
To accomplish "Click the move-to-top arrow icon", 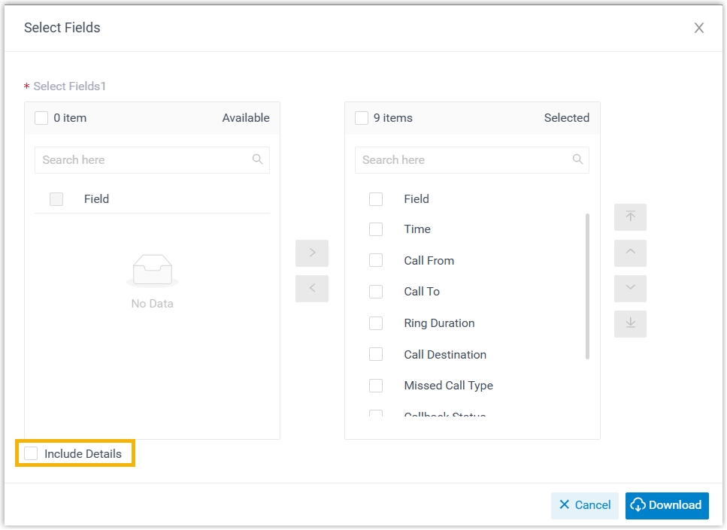I will pyautogui.click(x=630, y=217).
